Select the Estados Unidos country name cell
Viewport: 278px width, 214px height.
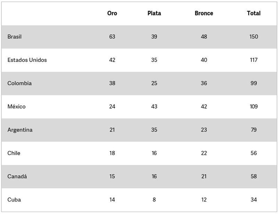pos(27,60)
